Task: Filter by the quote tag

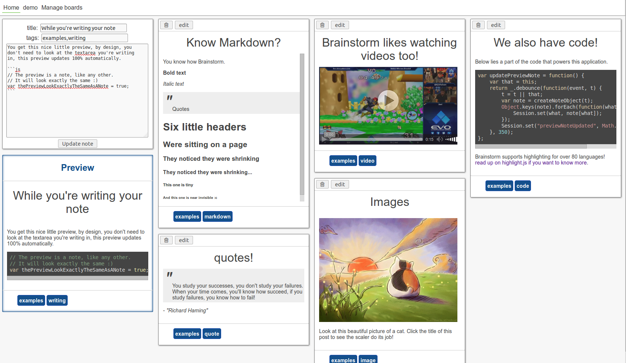Action: pos(212,334)
